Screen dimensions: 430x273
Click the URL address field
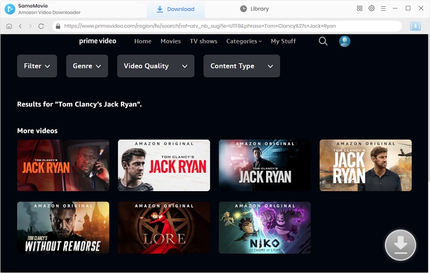pos(227,26)
